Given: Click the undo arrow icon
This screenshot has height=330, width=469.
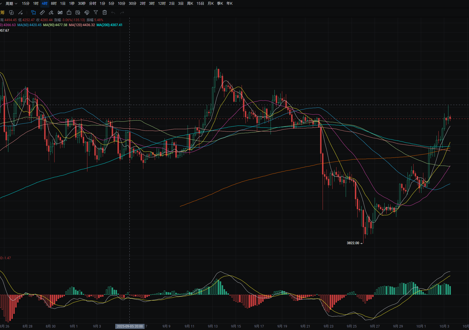Looking at the screenshot, I should pyautogui.click(x=113, y=12).
